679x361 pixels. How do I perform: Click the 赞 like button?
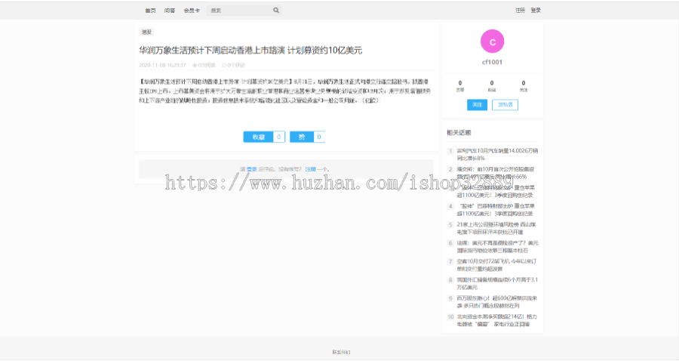[302, 137]
